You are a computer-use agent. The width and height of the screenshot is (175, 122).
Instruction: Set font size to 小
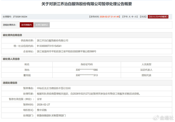135,17
